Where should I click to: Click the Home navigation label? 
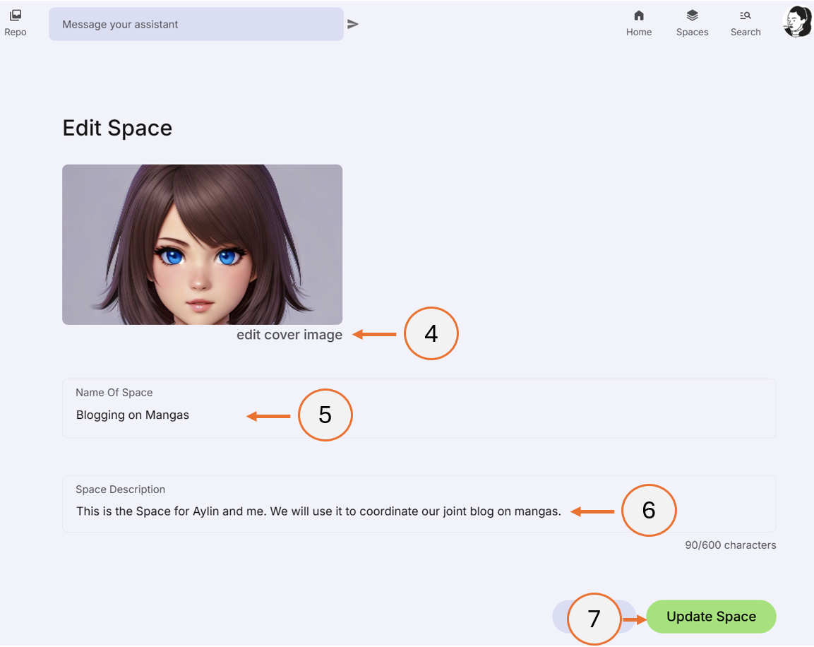pos(639,32)
